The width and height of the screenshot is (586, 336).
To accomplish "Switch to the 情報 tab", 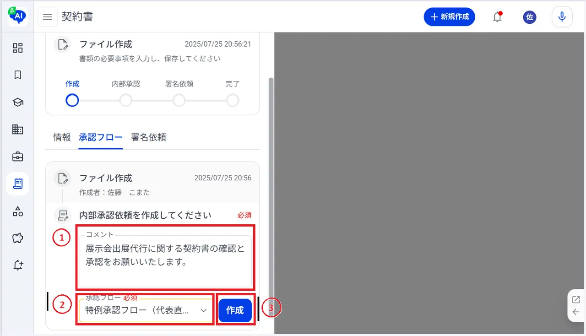I will click(62, 137).
